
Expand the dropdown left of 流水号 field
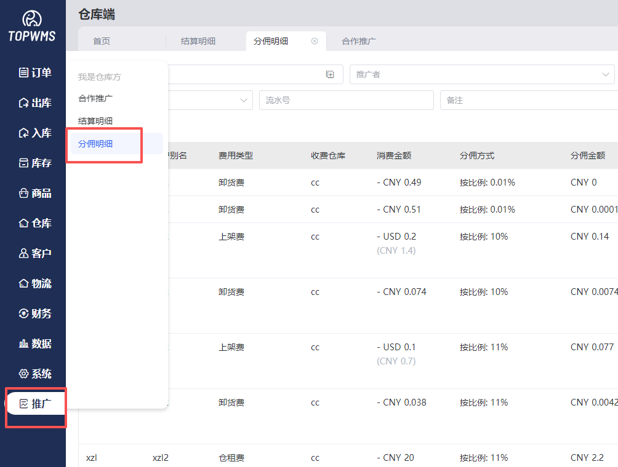point(243,100)
